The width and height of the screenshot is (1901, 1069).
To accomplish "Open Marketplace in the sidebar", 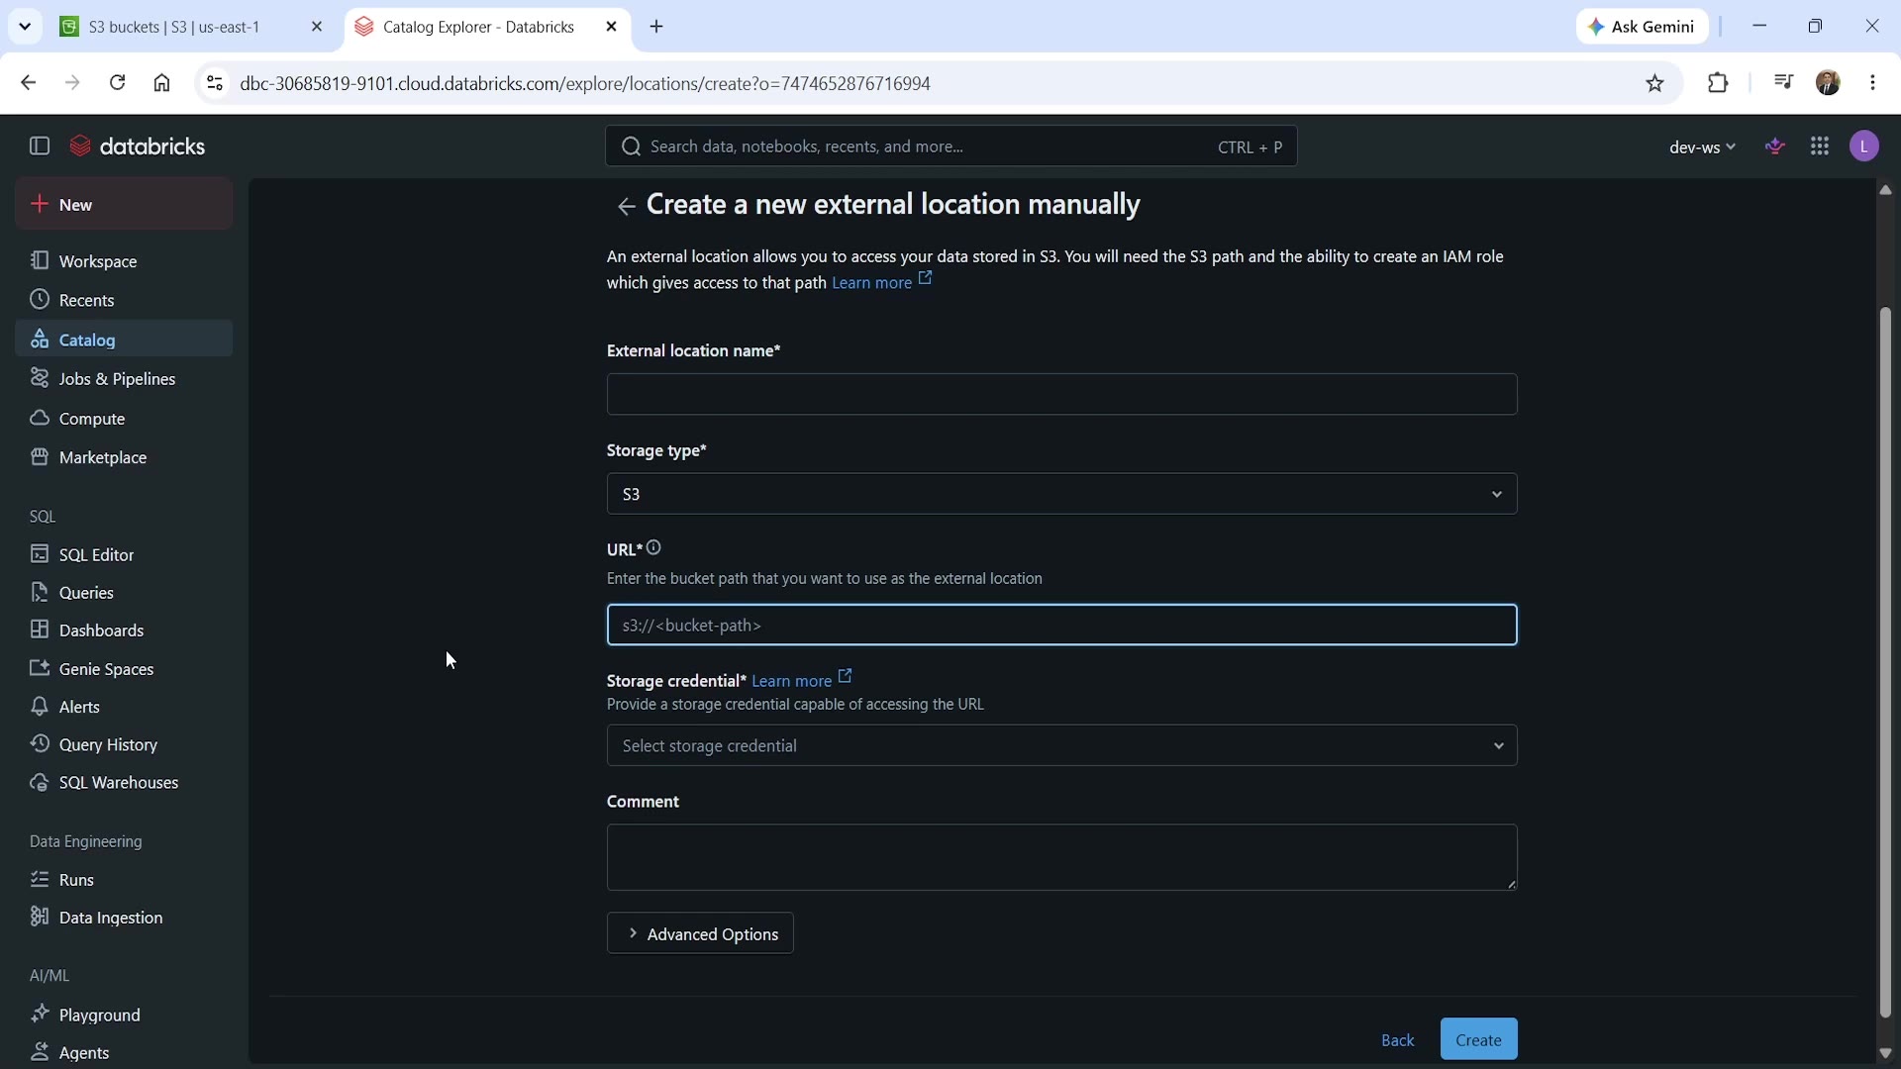I will point(124,457).
